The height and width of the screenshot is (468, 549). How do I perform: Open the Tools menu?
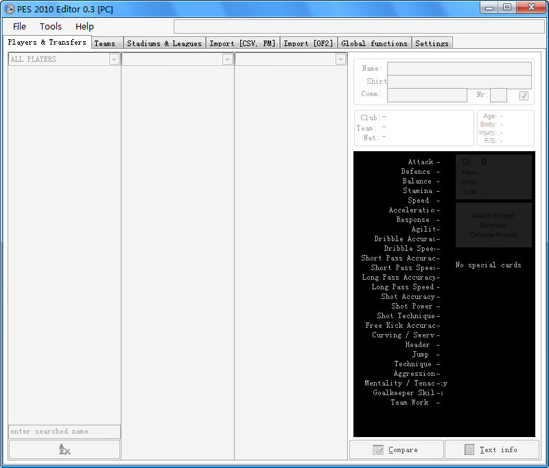tap(51, 26)
